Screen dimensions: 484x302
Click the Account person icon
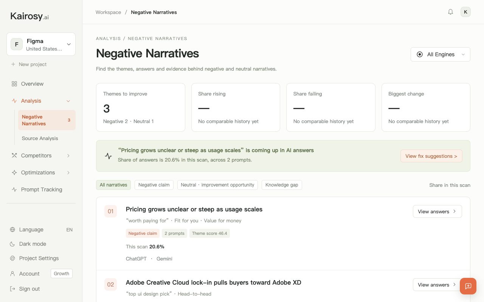12,274
